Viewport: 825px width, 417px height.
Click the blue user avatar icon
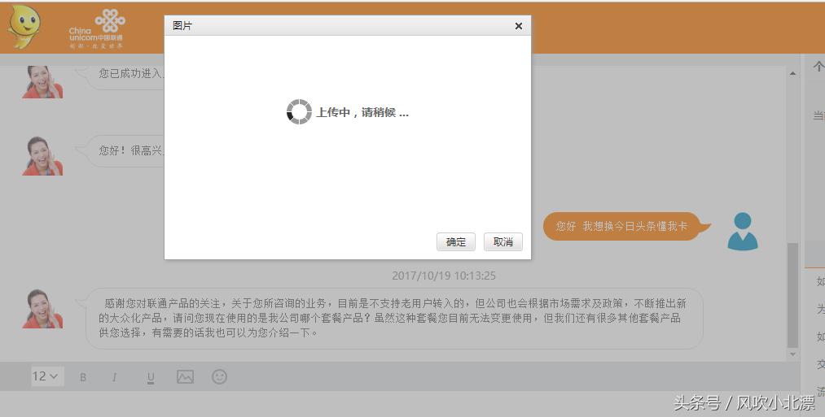click(x=742, y=231)
